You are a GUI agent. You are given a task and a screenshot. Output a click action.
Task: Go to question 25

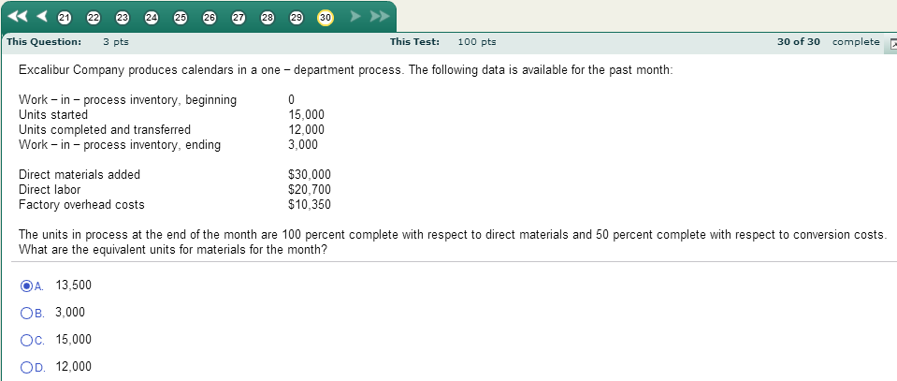[x=181, y=18]
